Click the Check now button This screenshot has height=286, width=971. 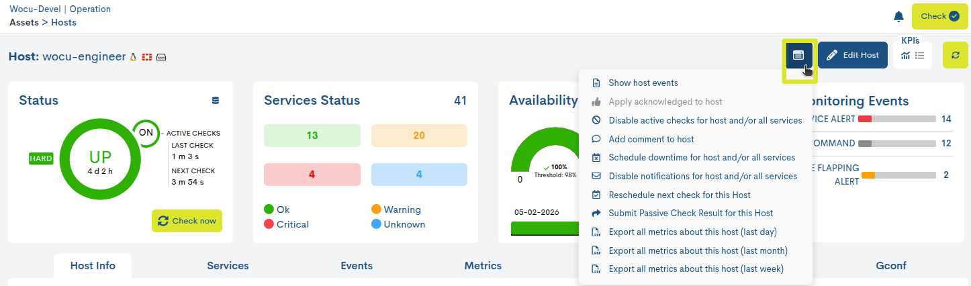click(x=187, y=221)
